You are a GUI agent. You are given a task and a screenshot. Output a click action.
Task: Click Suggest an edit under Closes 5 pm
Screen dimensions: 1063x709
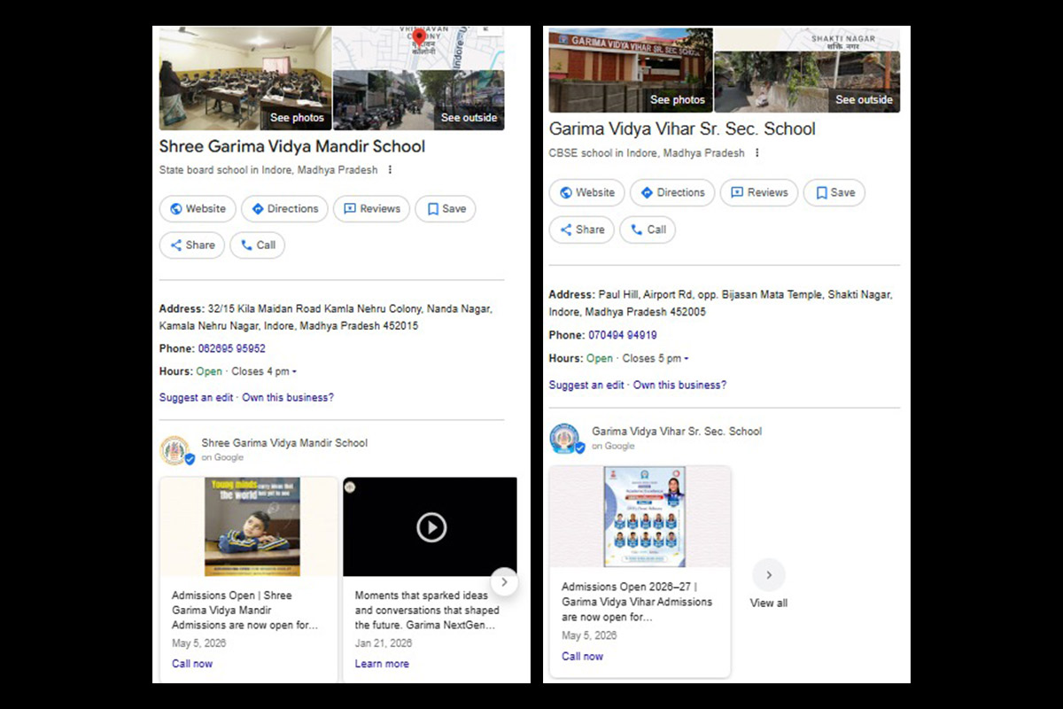pos(586,386)
